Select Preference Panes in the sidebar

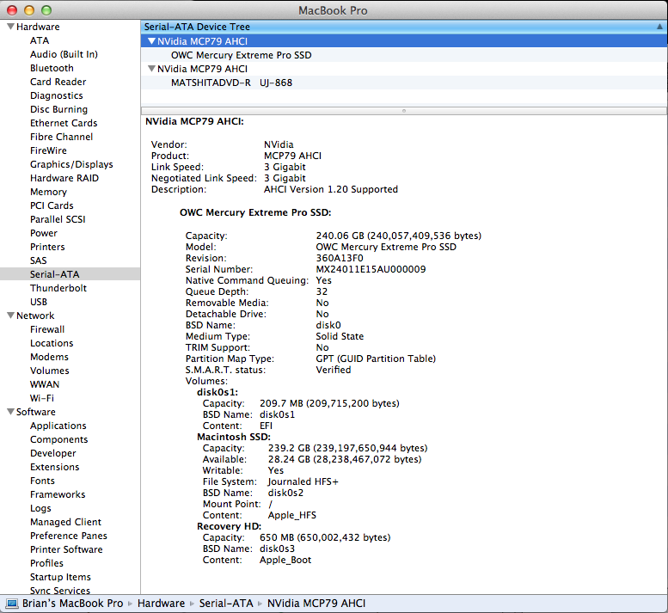coord(69,536)
